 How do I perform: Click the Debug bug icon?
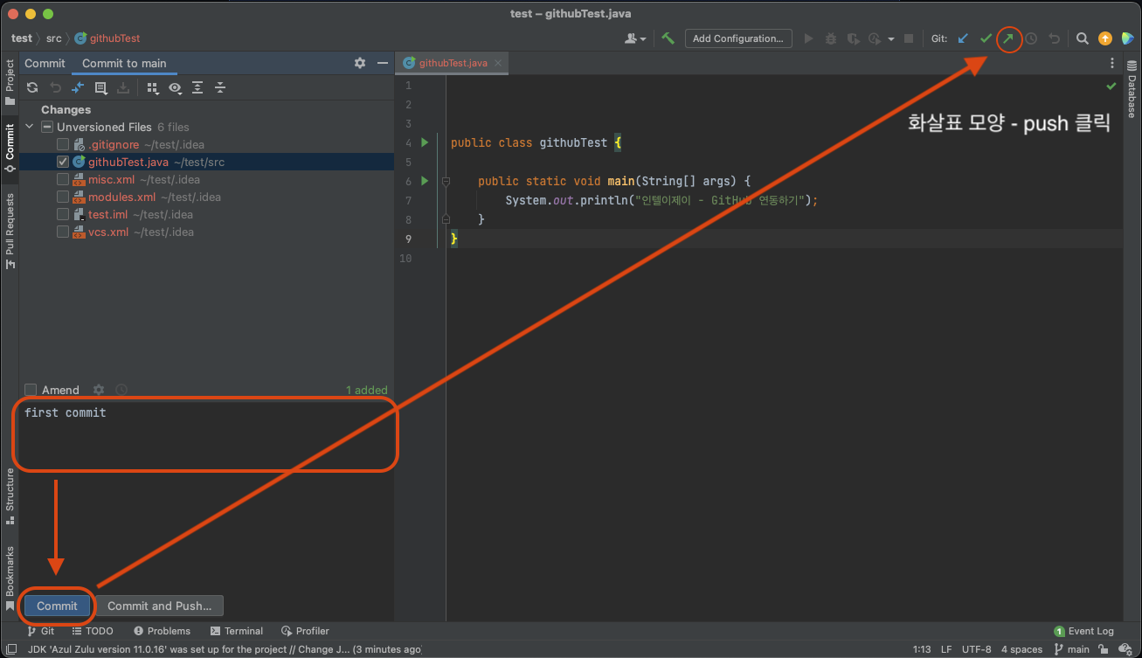(831, 38)
